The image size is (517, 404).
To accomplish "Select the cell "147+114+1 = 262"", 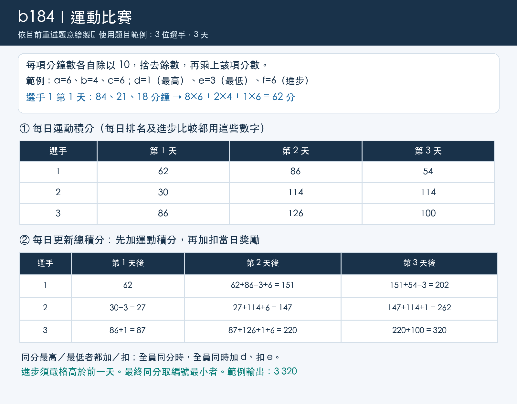I will coord(419,308).
